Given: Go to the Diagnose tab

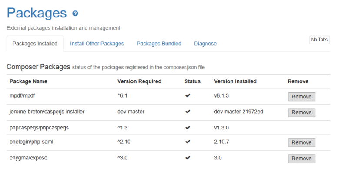Looking at the screenshot, I should coord(205,44).
